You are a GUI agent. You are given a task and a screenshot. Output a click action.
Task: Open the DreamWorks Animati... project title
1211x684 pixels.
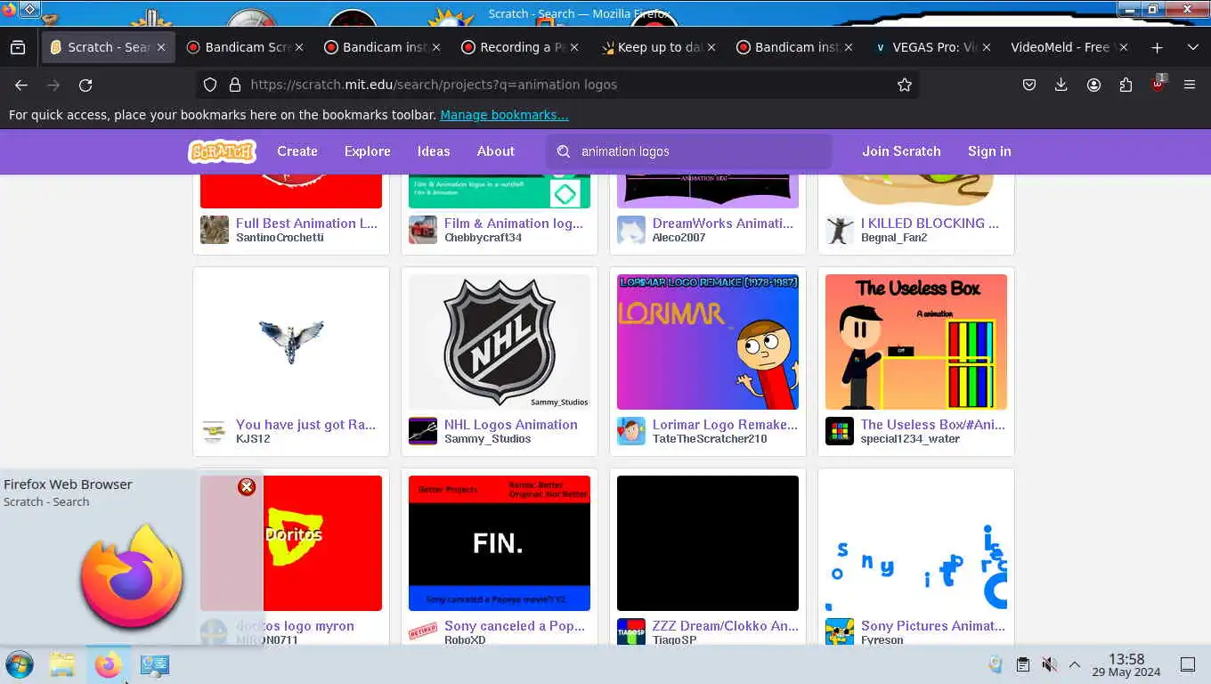pos(722,224)
